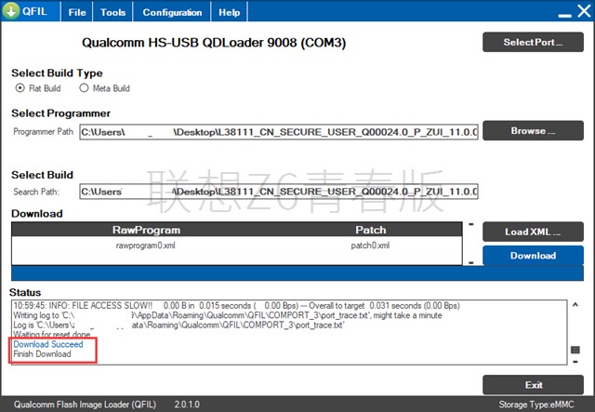Screen dimensions: 595x412
Task: Select the patch0.xml table cell
Action: [x=370, y=246]
